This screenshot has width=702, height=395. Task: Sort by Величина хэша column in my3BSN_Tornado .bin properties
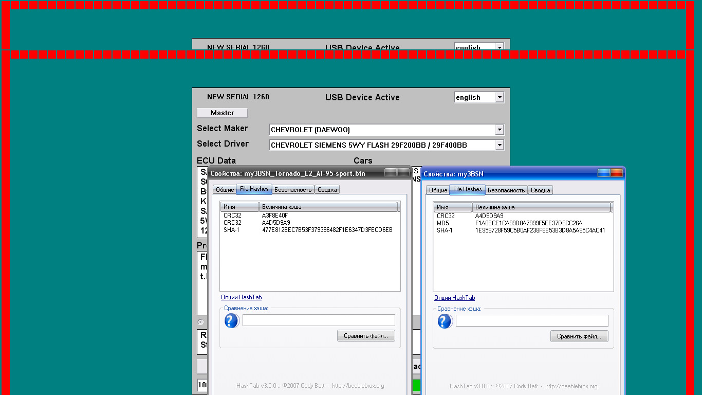tap(328, 207)
